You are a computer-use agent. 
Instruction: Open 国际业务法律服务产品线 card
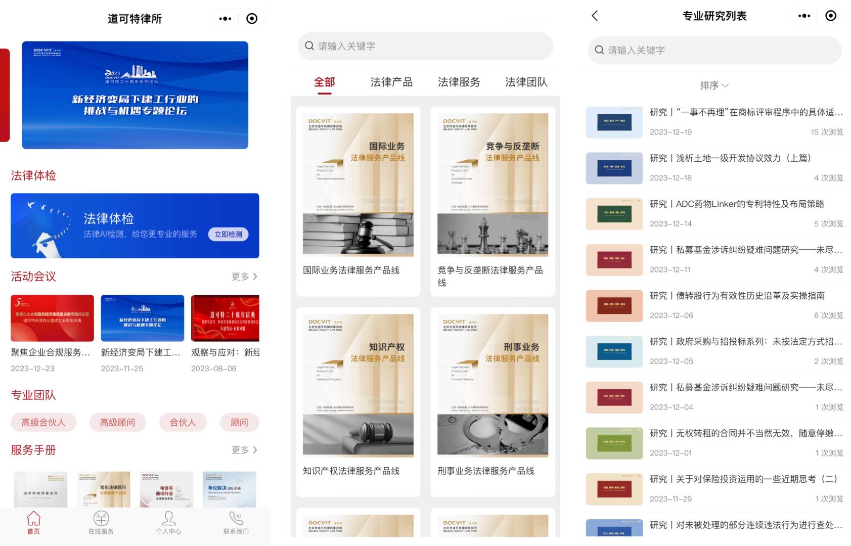358,201
